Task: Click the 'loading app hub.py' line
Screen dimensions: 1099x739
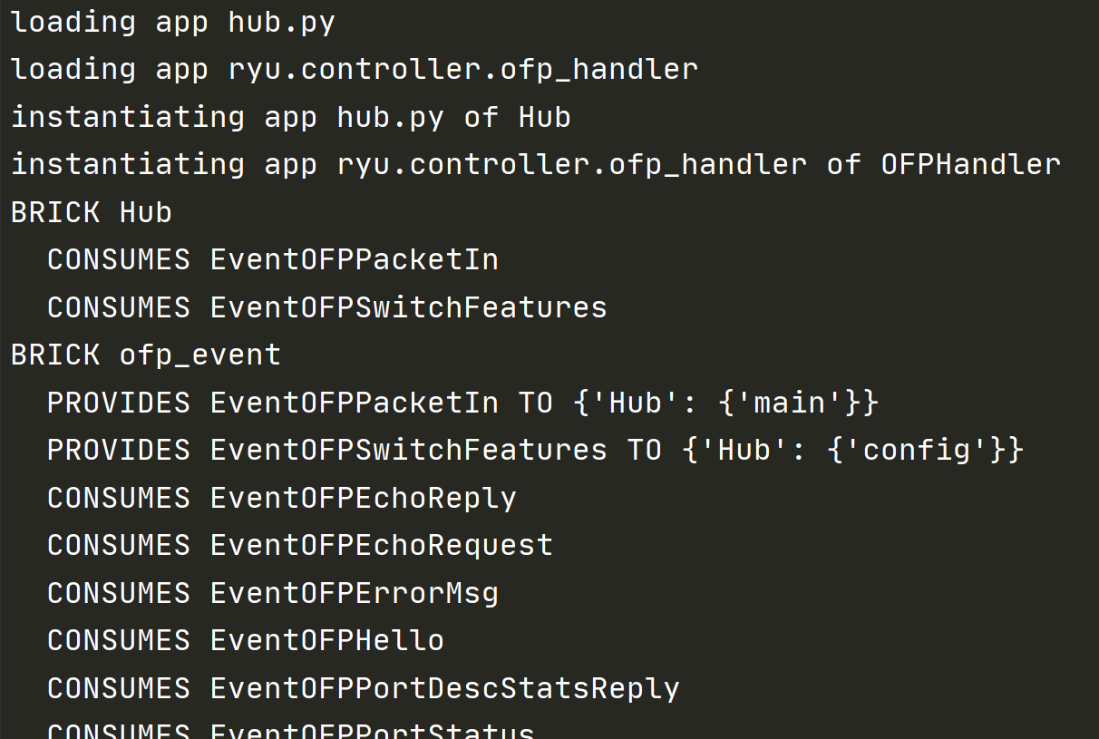Action: coord(173,22)
